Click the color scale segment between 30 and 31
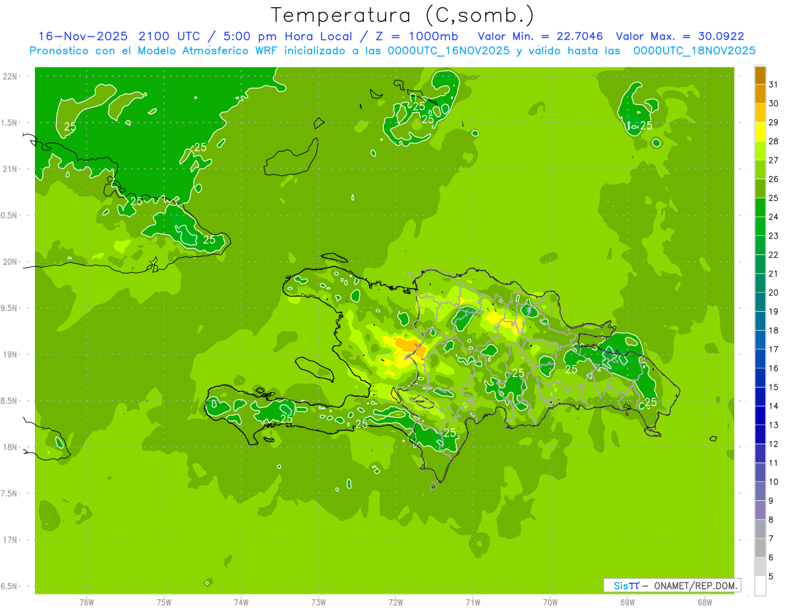The width and height of the screenshot is (791, 611). (x=760, y=95)
